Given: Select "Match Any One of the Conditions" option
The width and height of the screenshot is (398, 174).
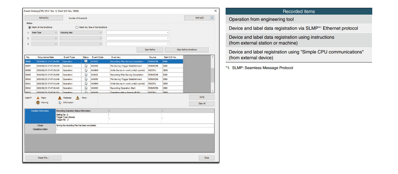Looking at the screenshot, I should tap(77, 27).
